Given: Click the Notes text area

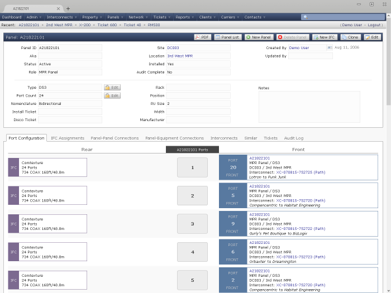Looking at the screenshot, I should point(309,106).
